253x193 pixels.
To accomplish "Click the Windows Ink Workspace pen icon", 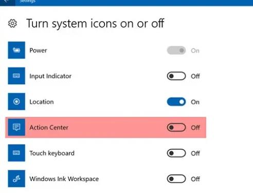I will point(16,179).
